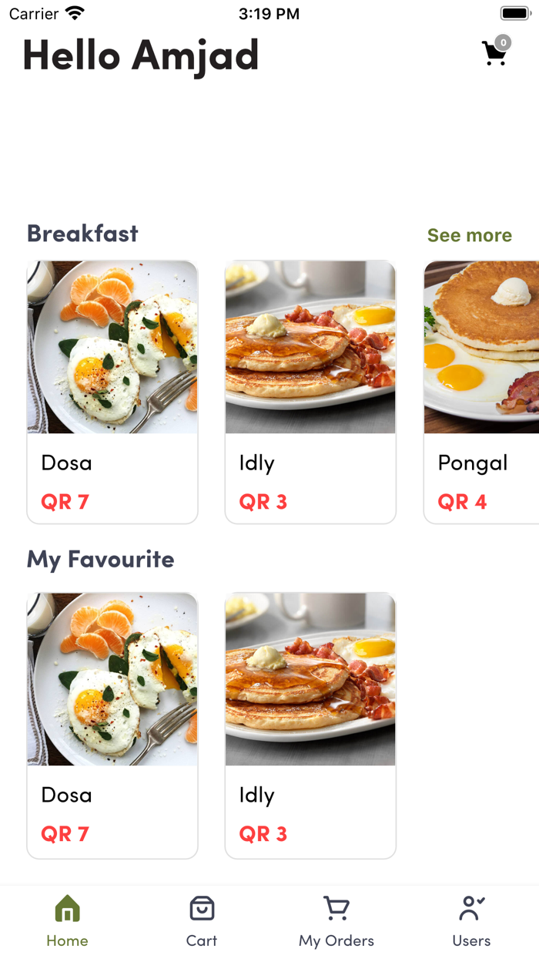
Task: Switch to the My Orders tab label
Action: coord(336,940)
